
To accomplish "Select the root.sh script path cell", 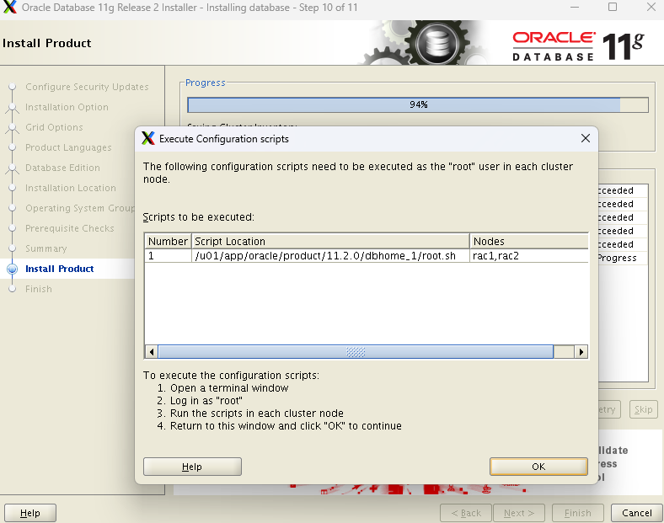I will tap(330, 255).
